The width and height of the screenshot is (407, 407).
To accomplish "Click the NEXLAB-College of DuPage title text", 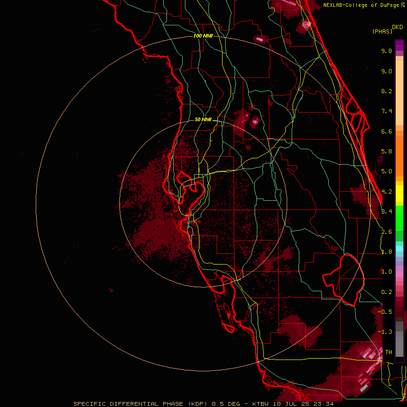I will 361,5.
